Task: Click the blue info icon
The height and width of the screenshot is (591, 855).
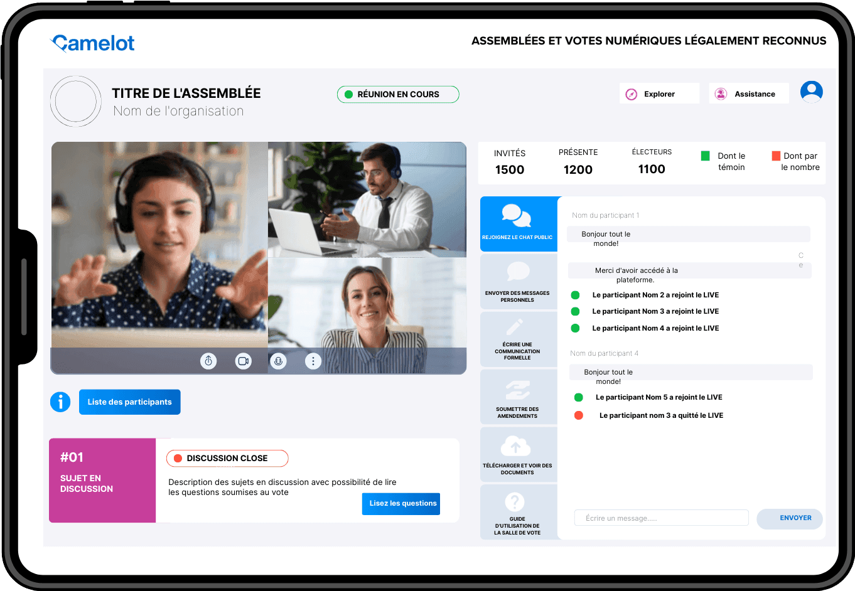Action: 60,402
